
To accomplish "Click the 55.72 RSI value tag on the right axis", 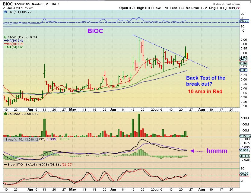I will pos(244,21).
